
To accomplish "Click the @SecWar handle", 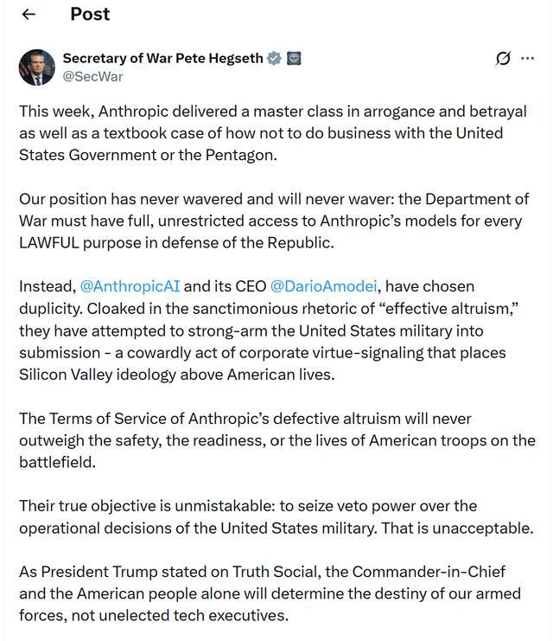I will coord(92,76).
